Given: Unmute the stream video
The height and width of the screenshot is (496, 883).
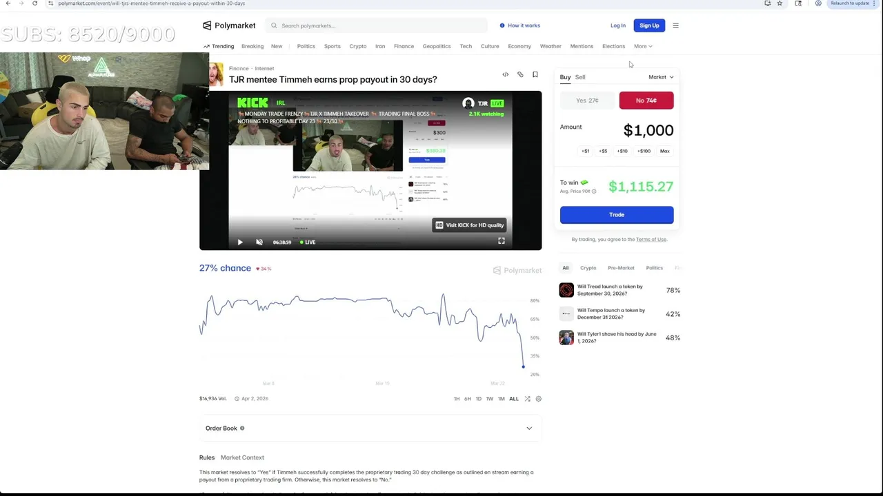Looking at the screenshot, I should (259, 242).
